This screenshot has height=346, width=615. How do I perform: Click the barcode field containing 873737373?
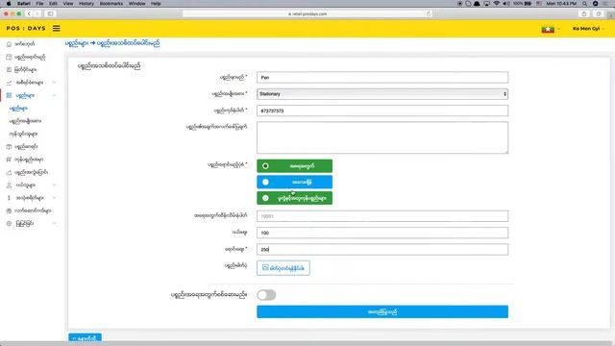pos(382,111)
